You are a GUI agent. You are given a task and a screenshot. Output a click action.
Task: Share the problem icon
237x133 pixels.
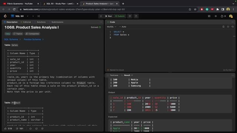[x=36, y=129]
